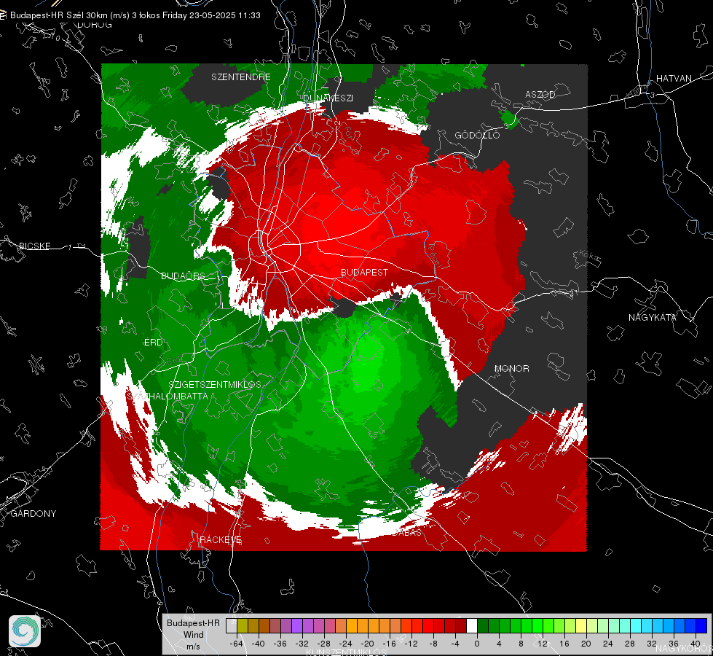Click the BUDAPEST city label
Screen dimensions: 713x656
point(364,272)
